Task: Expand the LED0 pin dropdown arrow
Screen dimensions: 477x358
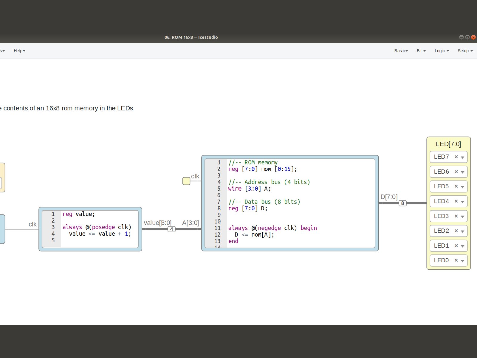Action: [462, 261]
